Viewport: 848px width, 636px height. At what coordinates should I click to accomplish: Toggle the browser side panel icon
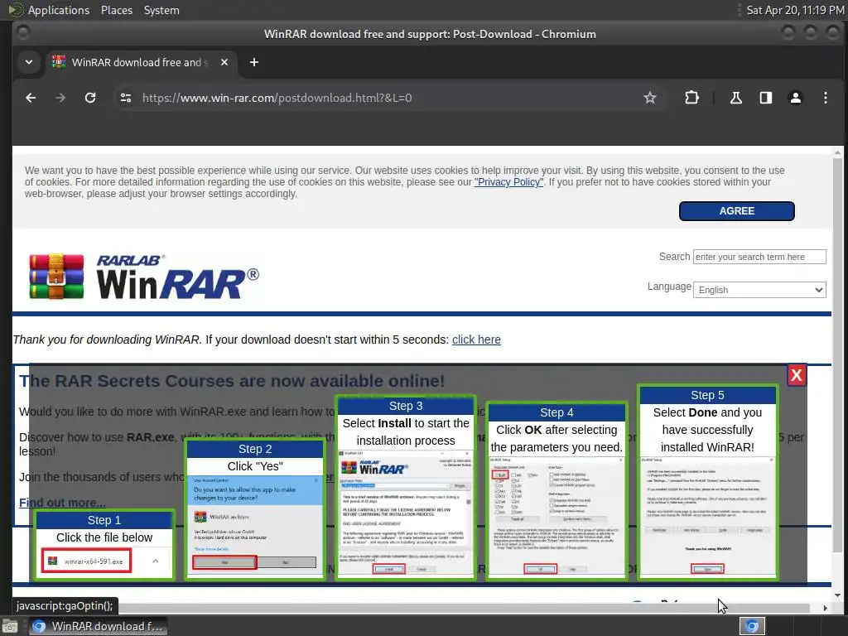[x=766, y=98]
